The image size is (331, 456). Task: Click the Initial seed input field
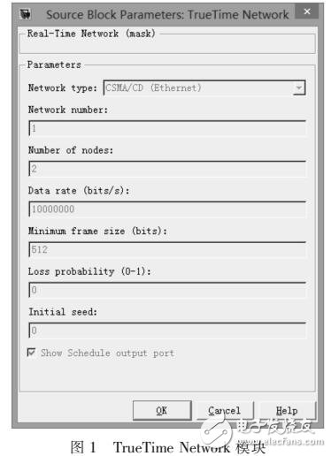[167, 331]
